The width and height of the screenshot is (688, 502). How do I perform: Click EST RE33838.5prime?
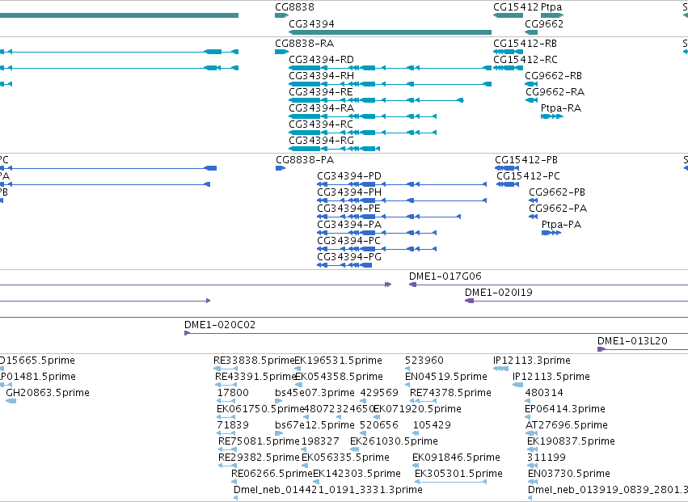click(x=254, y=361)
